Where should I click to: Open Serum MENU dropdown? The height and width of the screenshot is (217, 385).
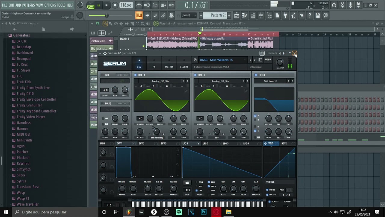pyautogui.click(x=268, y=60)
